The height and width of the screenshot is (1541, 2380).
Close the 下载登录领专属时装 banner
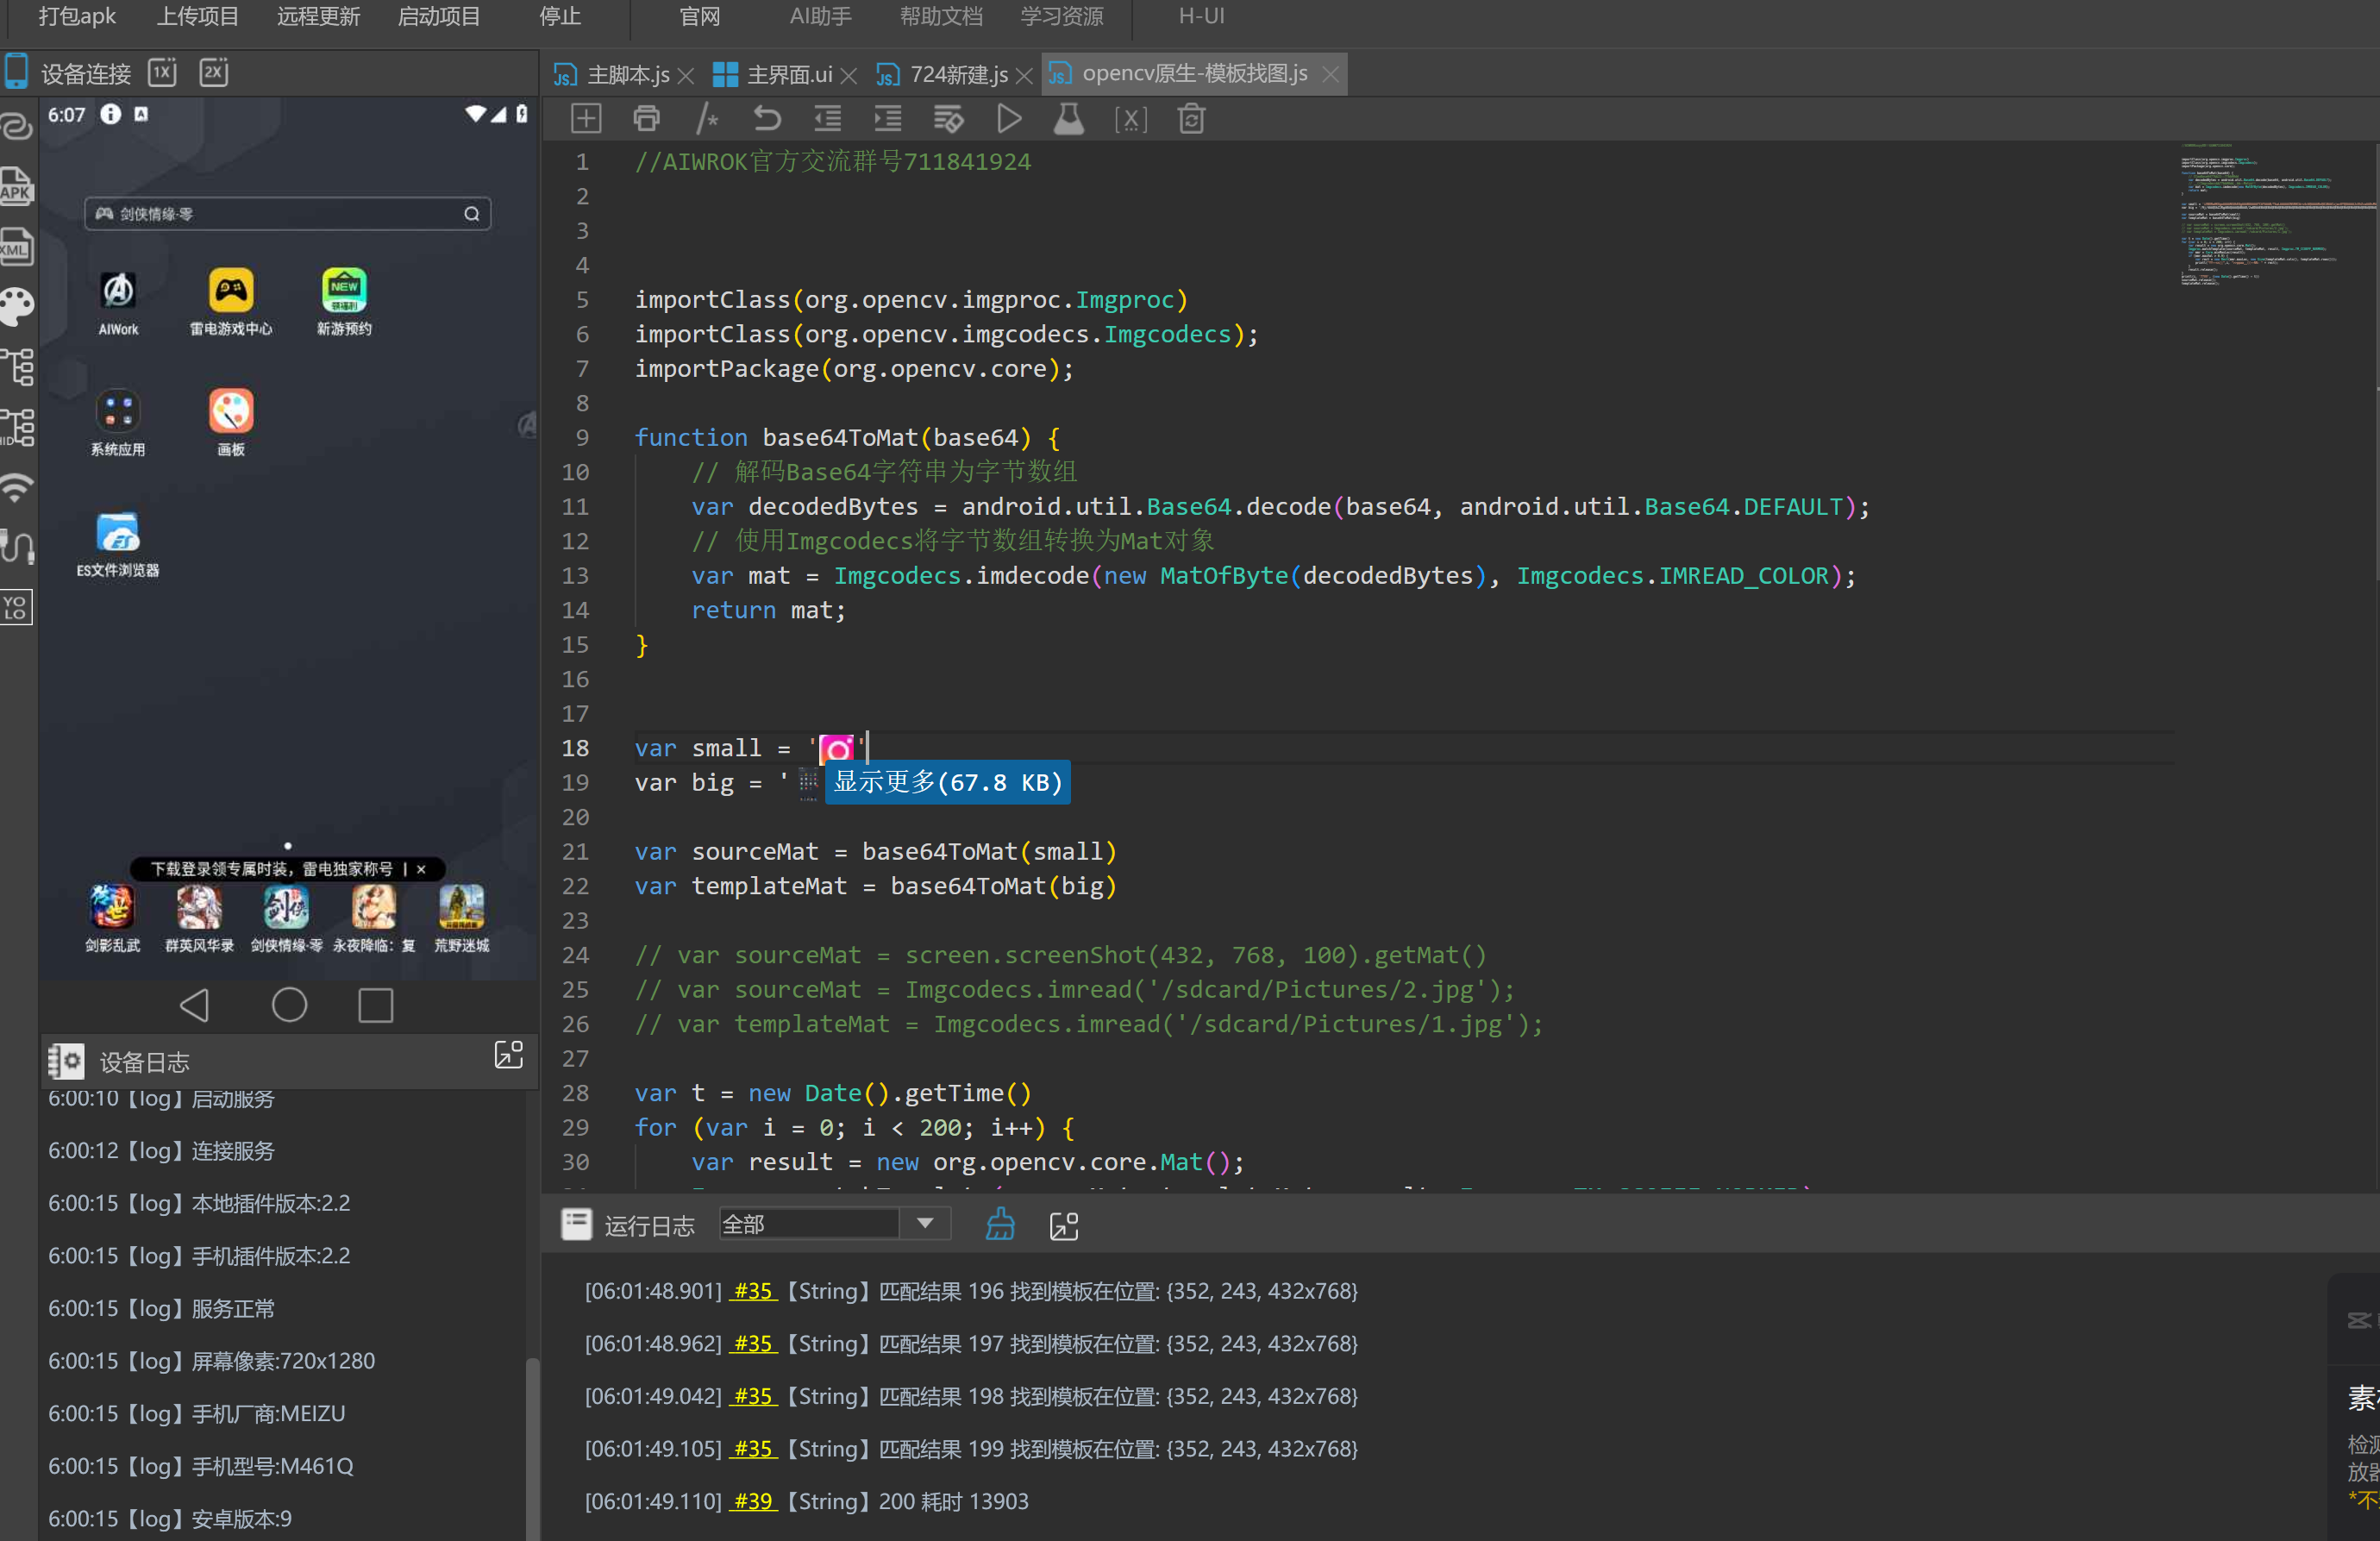click(421, 869)
